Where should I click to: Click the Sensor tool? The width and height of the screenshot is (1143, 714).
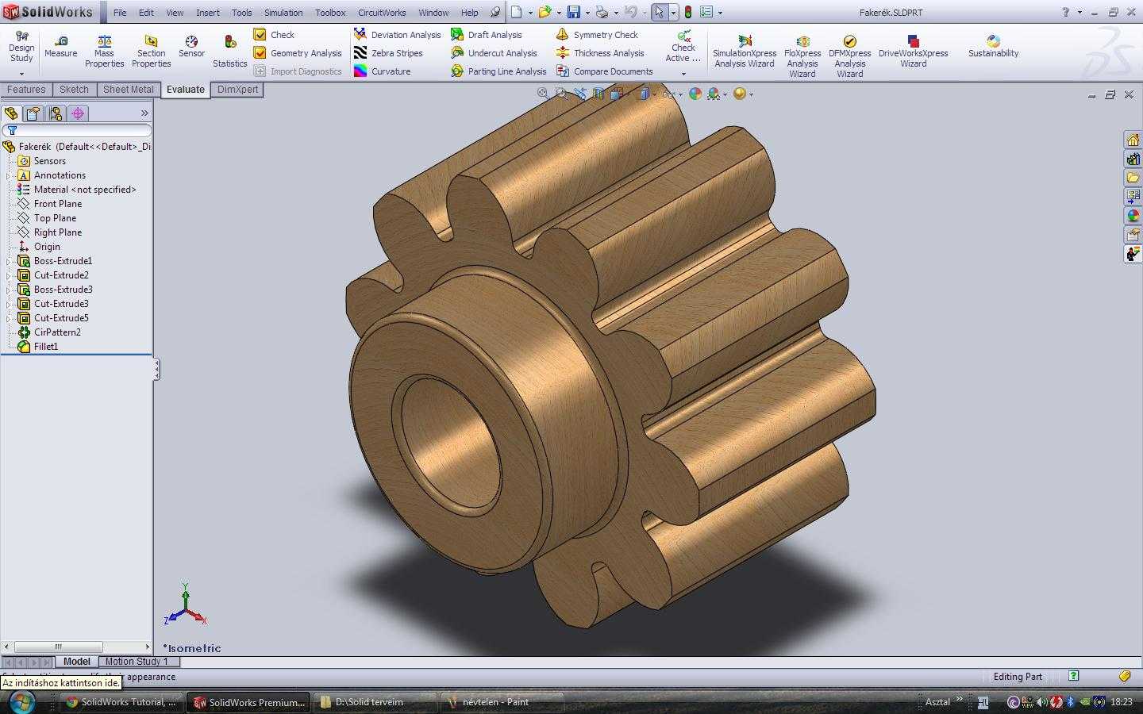pos(191,47)
